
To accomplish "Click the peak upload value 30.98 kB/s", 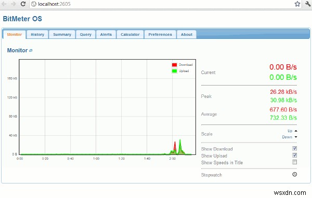I will pyautogui.click(x=283, y=100).
